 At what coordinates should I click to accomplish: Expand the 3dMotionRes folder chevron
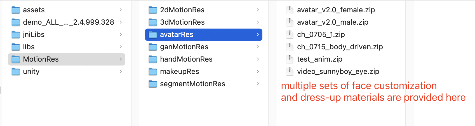pos(258,22)
